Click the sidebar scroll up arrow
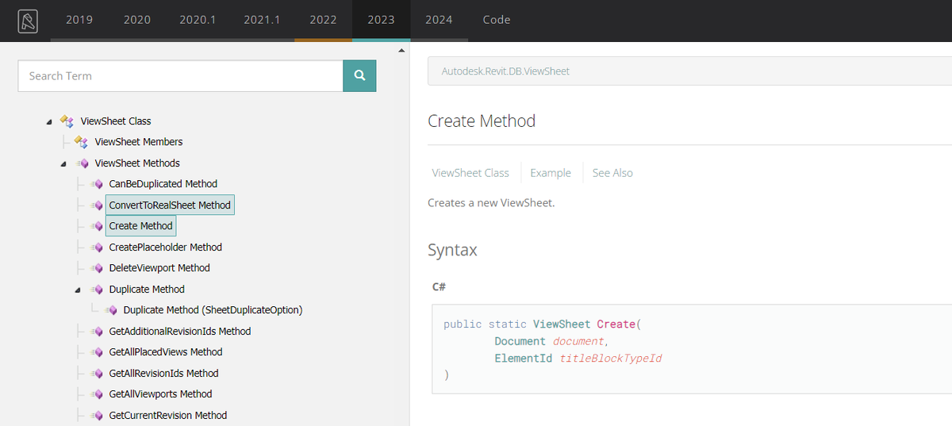Image resolution: width=952 pixels, height=426 pixels. point(401,51)
